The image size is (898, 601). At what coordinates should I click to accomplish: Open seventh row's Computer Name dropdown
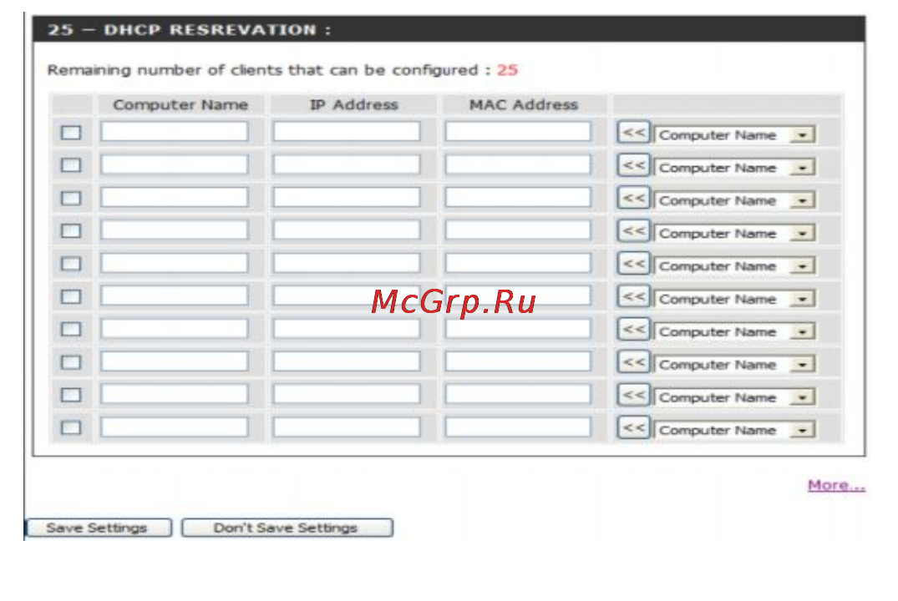point(735,332)
